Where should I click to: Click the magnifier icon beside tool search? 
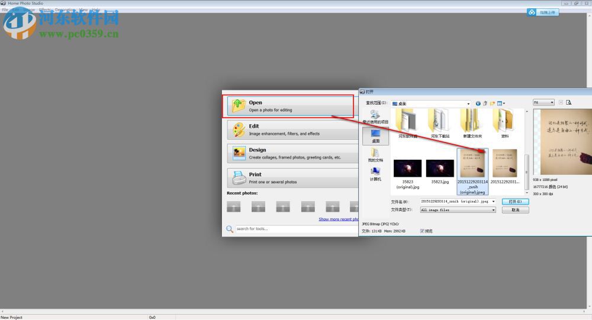(230, 229)
